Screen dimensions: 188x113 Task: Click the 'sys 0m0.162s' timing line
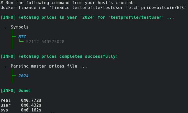click(x=21, y=110)
